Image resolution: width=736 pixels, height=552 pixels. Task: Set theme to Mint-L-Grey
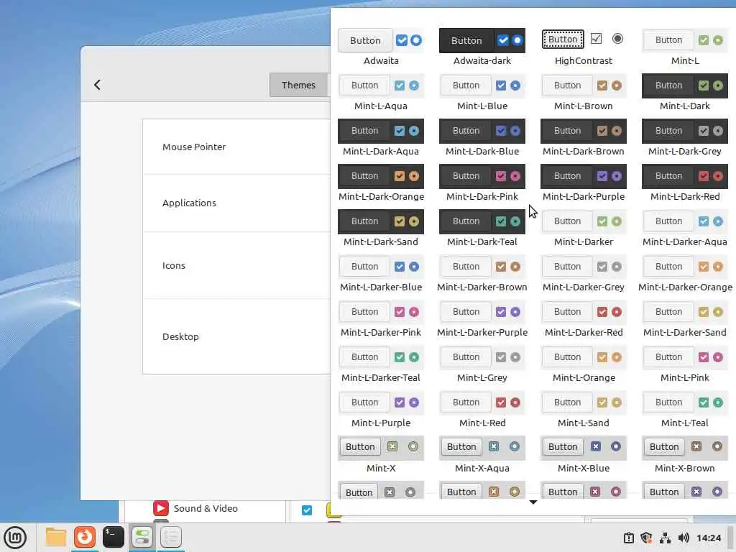point(482,364)
